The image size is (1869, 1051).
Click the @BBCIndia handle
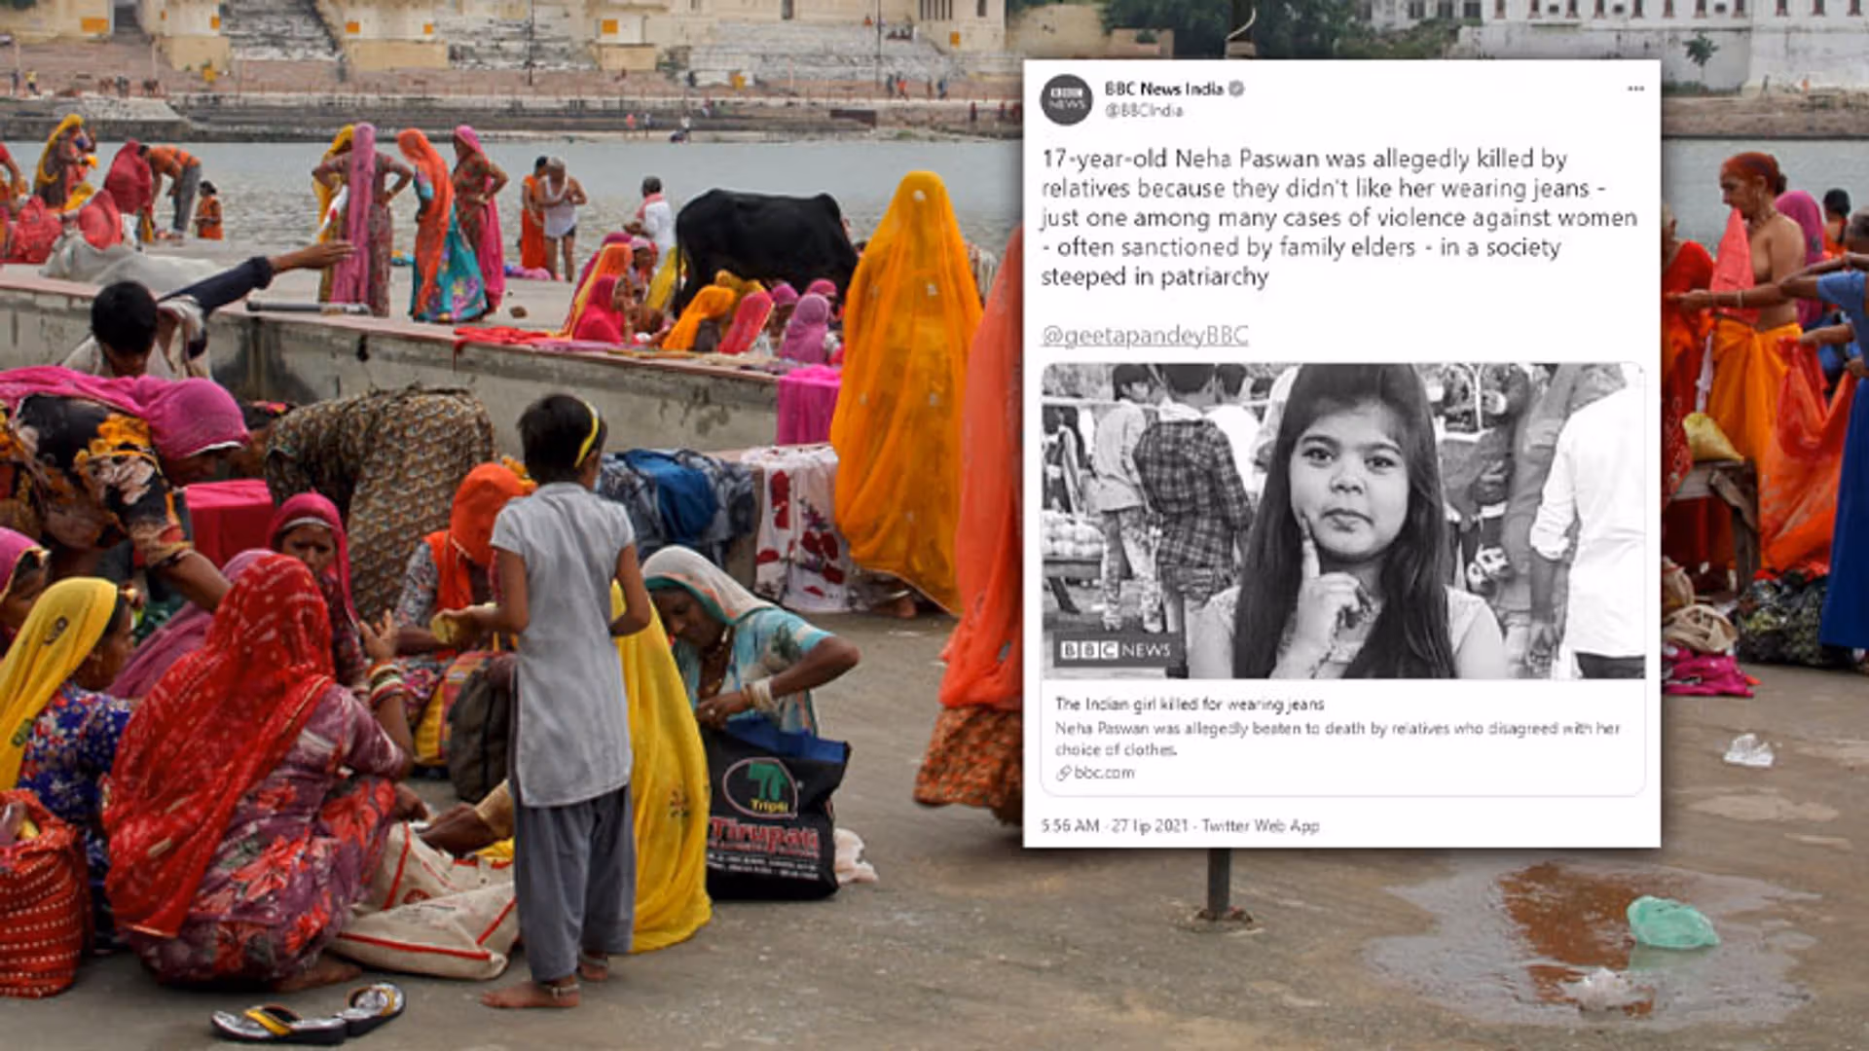(1143, 111)
